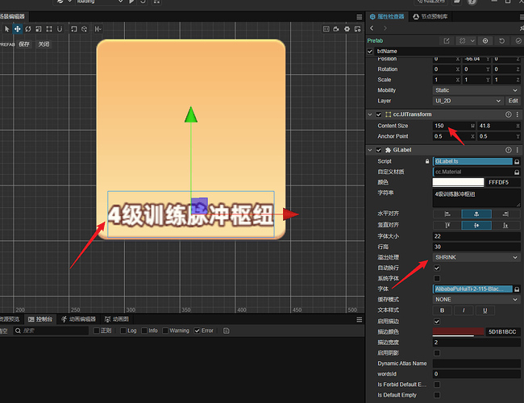Select the Scale gizmo tool
This screenshot has width=524, height=403.
click(39, 29)
